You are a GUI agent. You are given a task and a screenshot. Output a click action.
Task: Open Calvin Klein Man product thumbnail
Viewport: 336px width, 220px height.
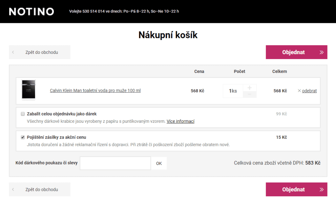click(x=29, y=90)
